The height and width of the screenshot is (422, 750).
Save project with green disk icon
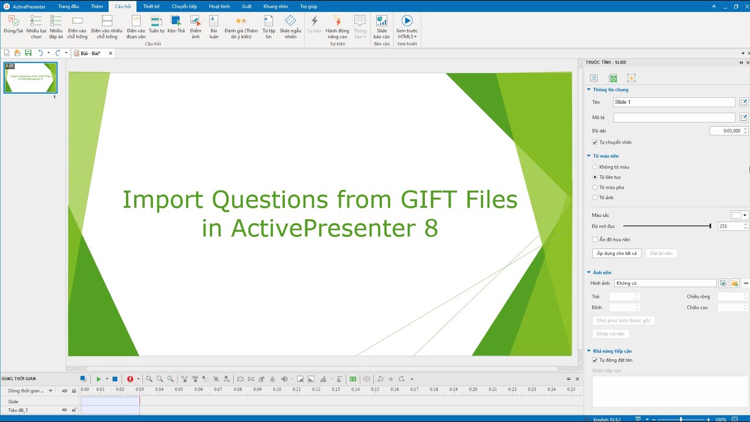point(28,53)
